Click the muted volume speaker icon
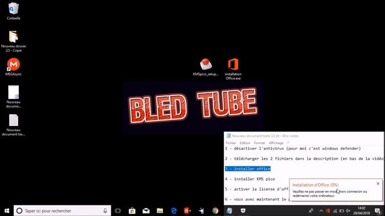 click(x=348, y=211)
